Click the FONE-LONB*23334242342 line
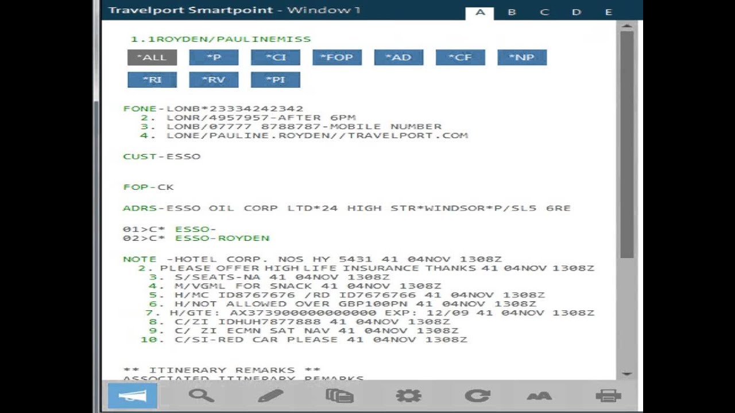The image size is (735, 413). (213, 108)
